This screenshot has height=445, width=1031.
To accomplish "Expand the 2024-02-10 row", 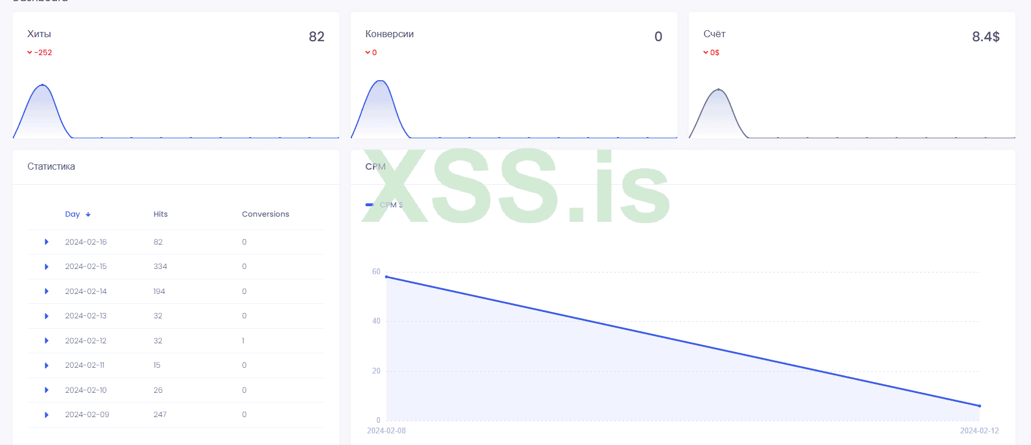I will coord(47,390).
